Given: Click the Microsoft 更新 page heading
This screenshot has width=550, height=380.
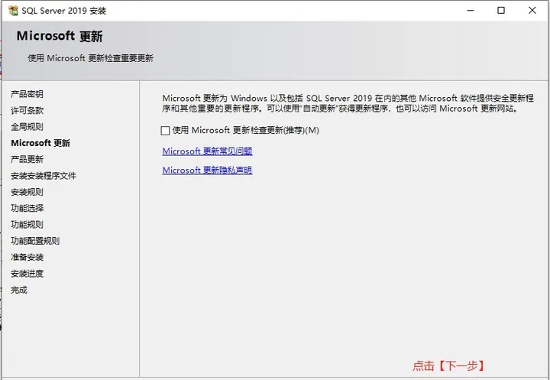Looking at the screenshot, I should (60, 36).
